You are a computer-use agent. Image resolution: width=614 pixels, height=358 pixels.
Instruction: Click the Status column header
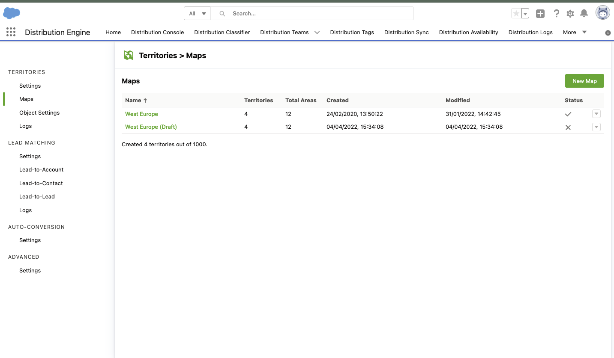pyautogui.click(x=574, y=101)
